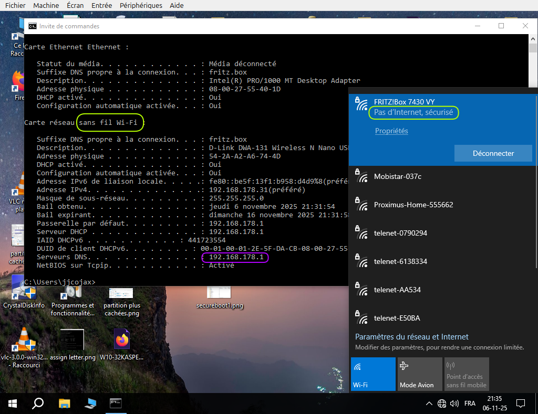Click the 'Média déconnecté' status text
The image size is (538, 414).
[243, 63]
